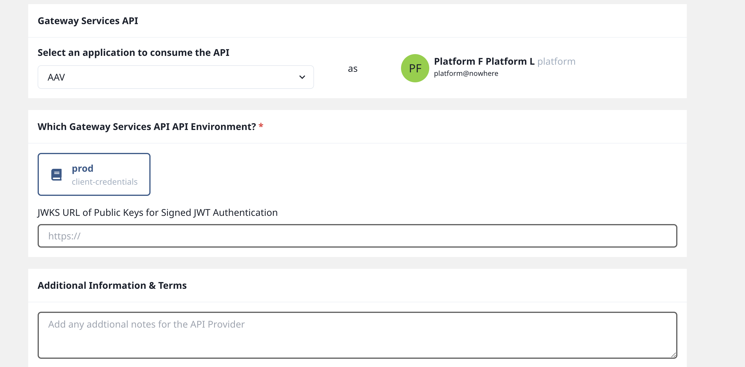Select the prod client-credentials environment card
This screenshot has height=367, width=745.
[x=93, y=174]
